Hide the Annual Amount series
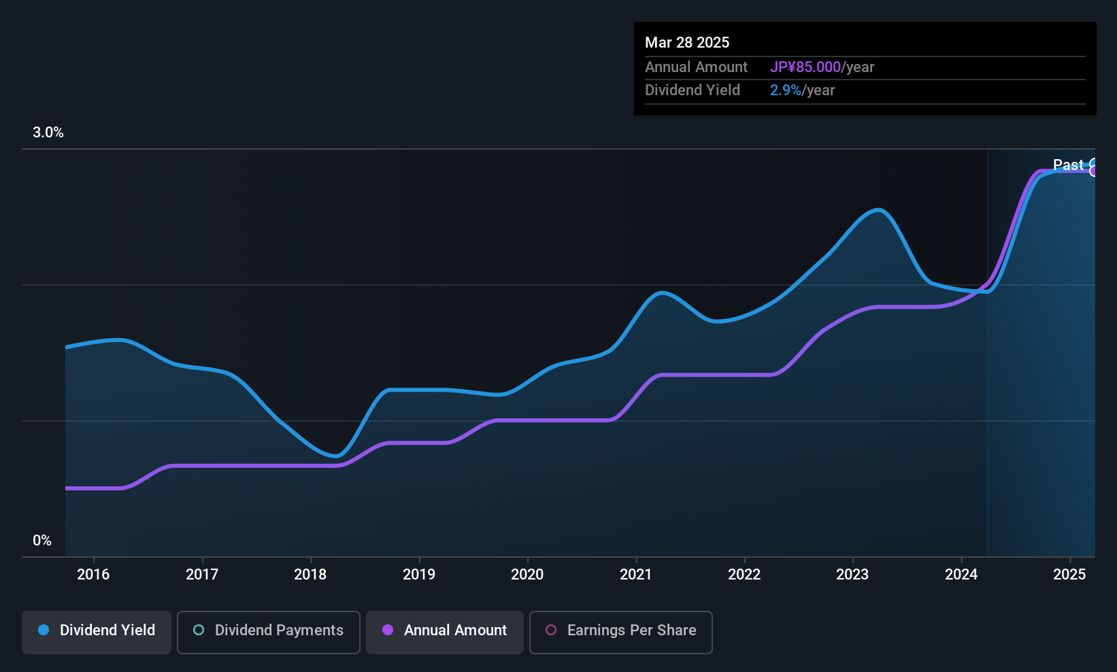 (x=445, y=632)
